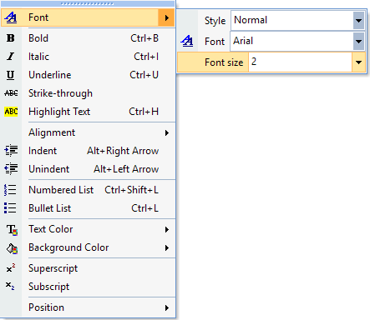Screen dimensions: 370x320
Task: Open the Font name dropdown arrow
Action: 358,41
